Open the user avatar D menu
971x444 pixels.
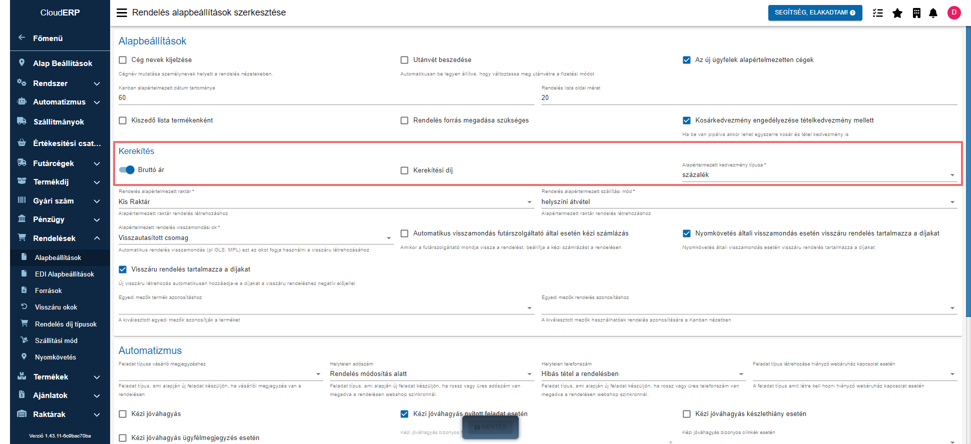[x=954, y=12]
